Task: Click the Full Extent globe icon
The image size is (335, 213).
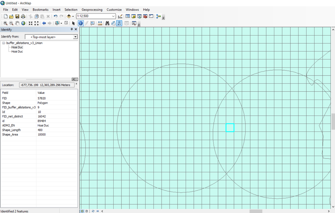Action: (x=23, y=23)
